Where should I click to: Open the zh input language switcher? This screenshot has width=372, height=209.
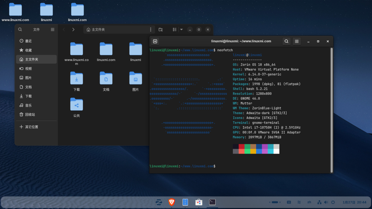309,202
